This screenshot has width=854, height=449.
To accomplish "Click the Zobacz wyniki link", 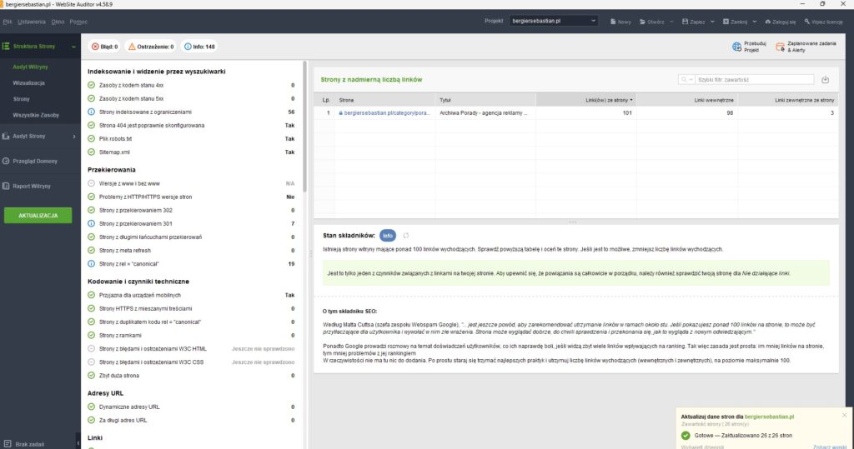I will coord(829,447).
